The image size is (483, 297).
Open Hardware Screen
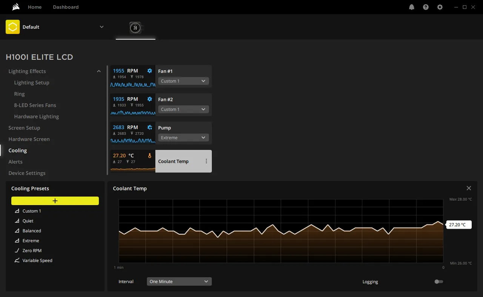(x=29, y=139)
